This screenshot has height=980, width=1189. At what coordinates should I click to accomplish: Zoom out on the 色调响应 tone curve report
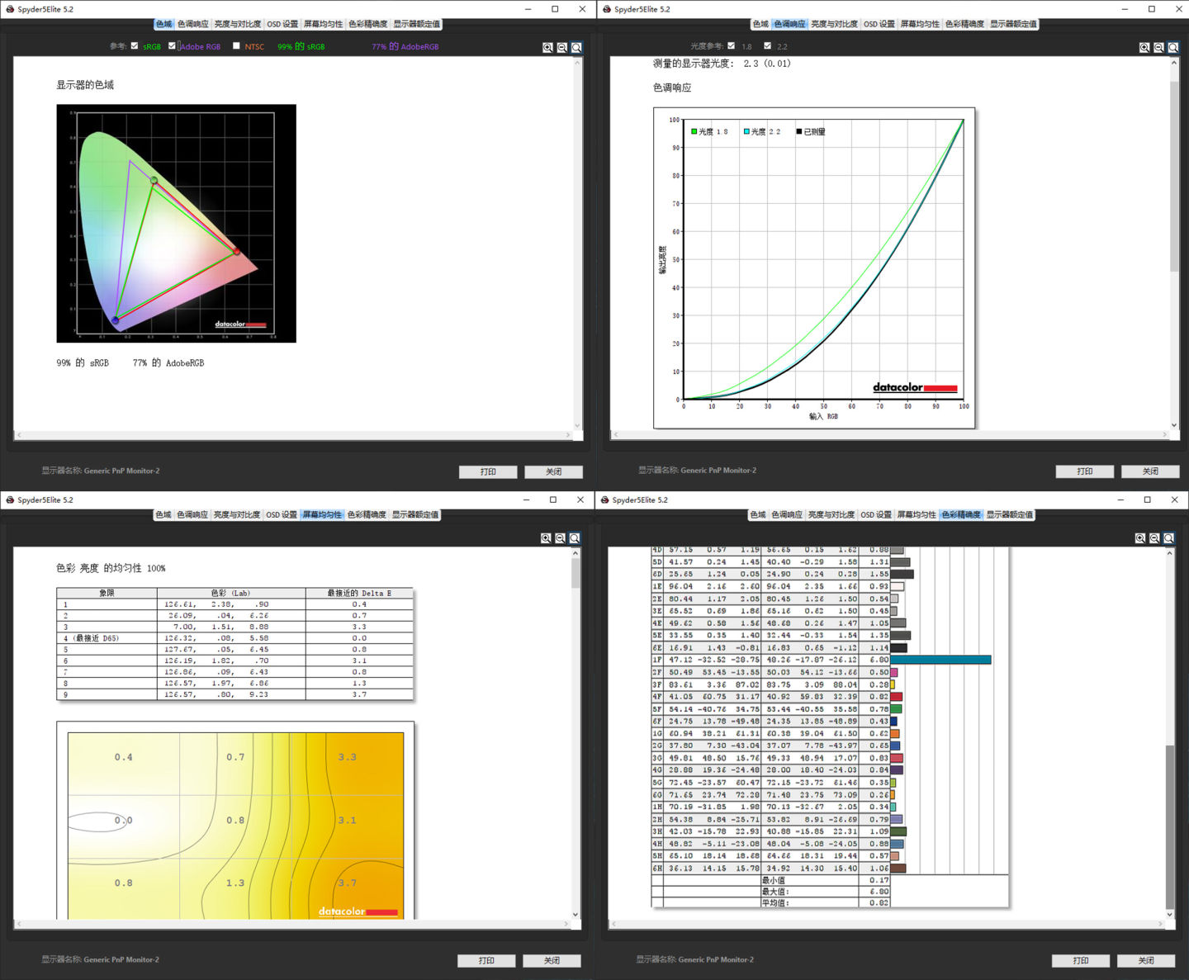pyautogui.click(x=1158, y=48)
